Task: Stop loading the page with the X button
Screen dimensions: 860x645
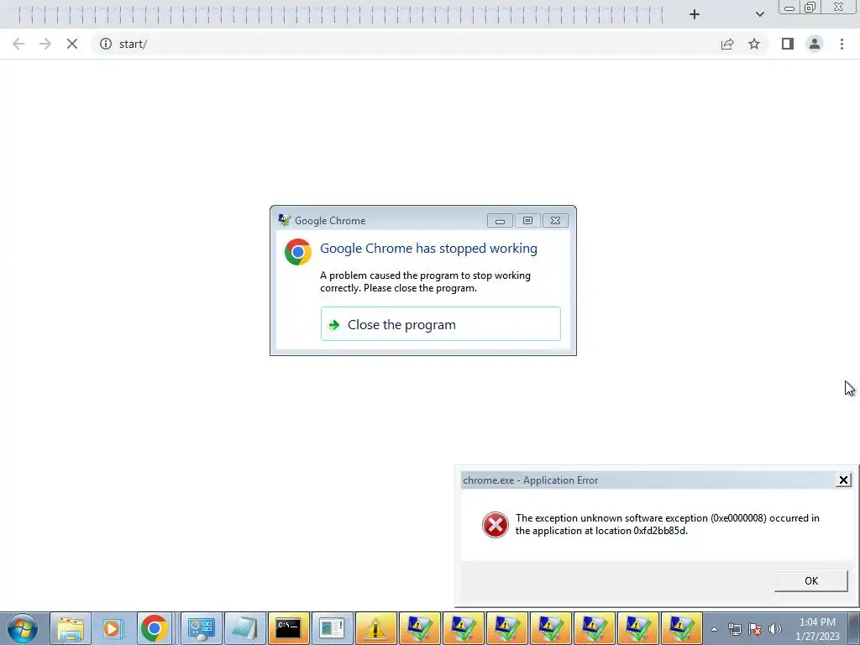Action: click(x=72, y=44)
